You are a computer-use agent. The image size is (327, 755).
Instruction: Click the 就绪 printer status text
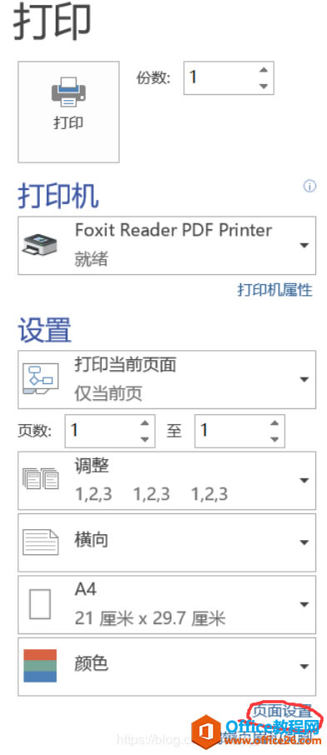[x=92, y=259]
